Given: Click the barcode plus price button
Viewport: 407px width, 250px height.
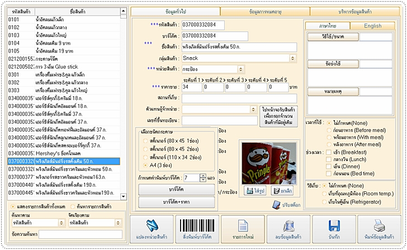Looking at the screenshot, I should click(x=177, y=202).
